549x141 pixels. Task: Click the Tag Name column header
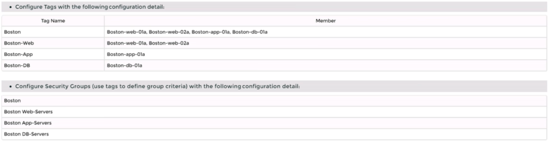(53, 21)
